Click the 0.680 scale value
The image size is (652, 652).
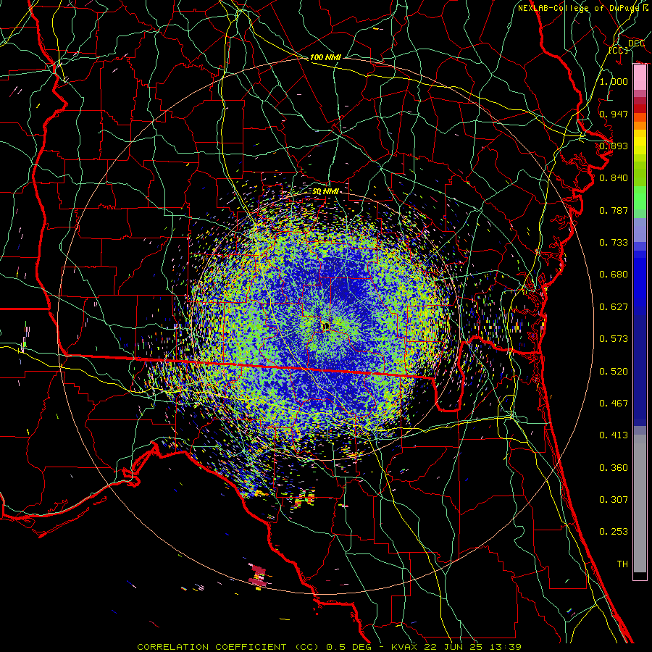(x=614, y=275)
